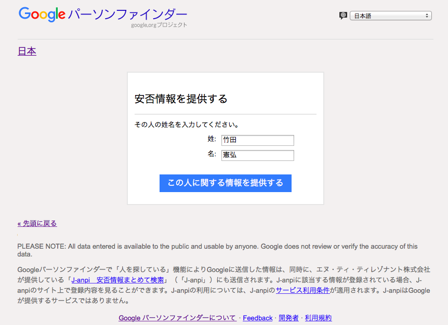The height and width of the screenshot is (325, 448).
Task: Click the 姓: label
Action: point(212,139)
